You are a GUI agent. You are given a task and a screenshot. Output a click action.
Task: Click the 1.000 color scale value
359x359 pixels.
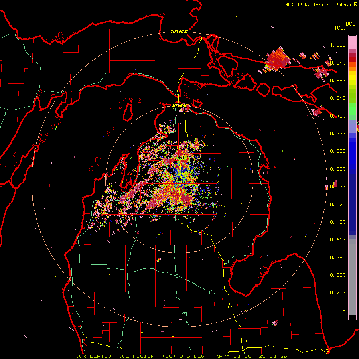(x=338, y=45)
